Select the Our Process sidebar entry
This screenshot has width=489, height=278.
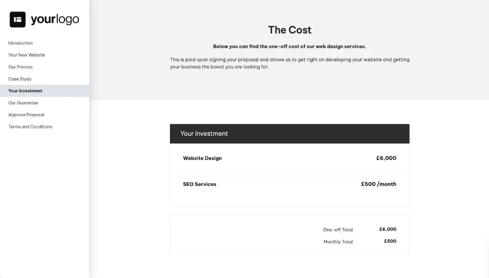click(x=20, y=67)
